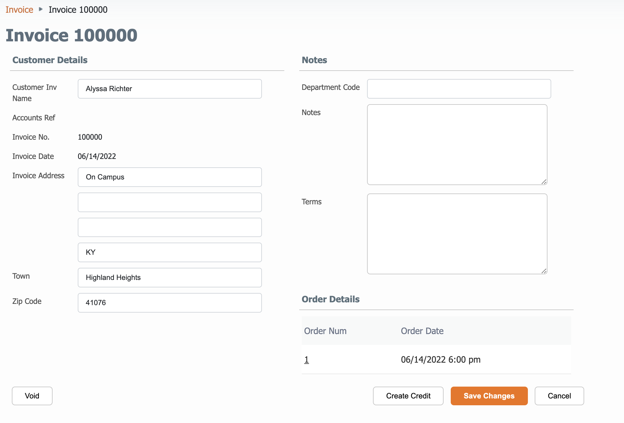The image size is (624, 423).
Task: Click the Invoice 100000 page title
Action: pos(71,35)
